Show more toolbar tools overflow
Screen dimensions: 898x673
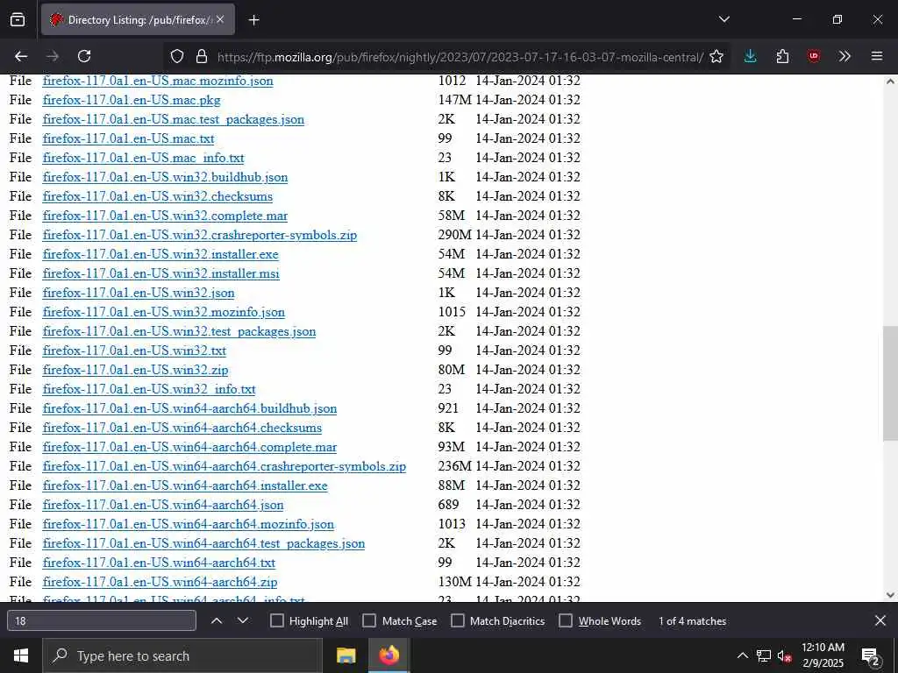(845, 56)
